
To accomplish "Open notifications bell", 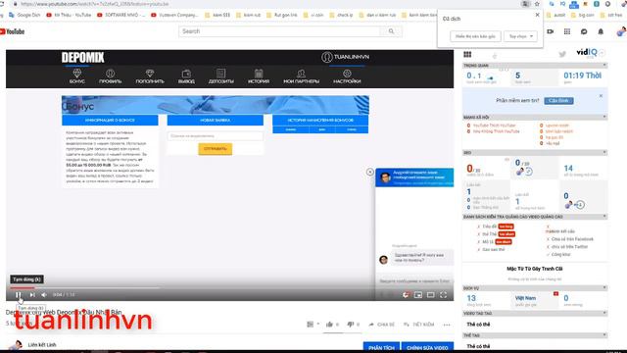I will point(601,31).
